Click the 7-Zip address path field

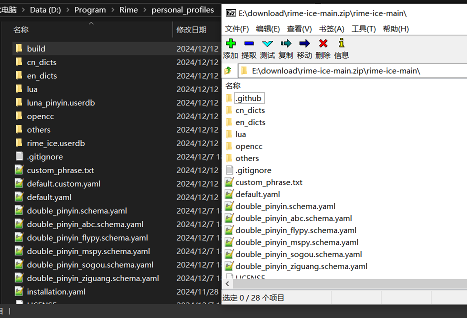tap(352, 71)
